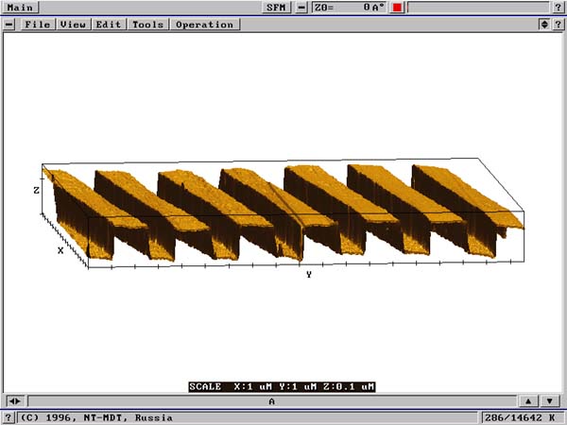Open the Operation menu
Image resolution: width=567 pixels, height=425 pixels.
click(x=203, y=24)
